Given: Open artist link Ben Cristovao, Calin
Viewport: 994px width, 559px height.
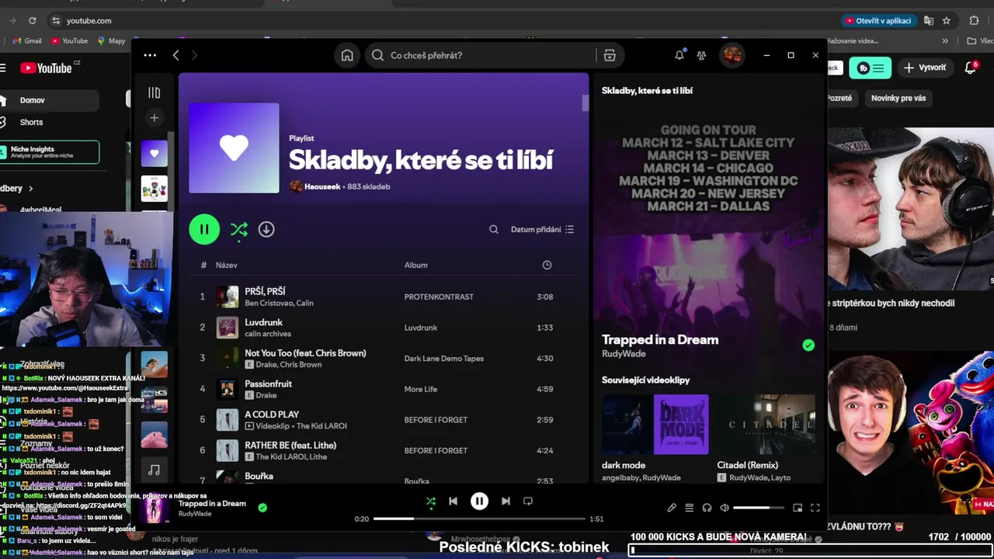Looking at the screenshot, I should (x=279, y=303).
